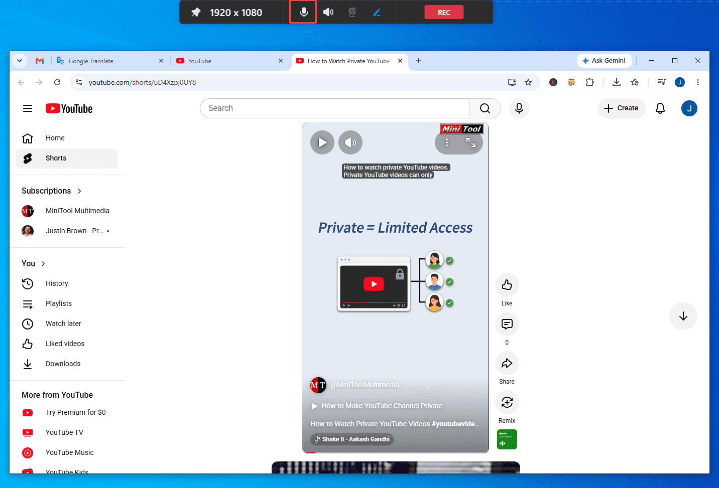This screenshot has width=719, height=488.
Task: Open the pinned Gmail tab
Action: 40,61
